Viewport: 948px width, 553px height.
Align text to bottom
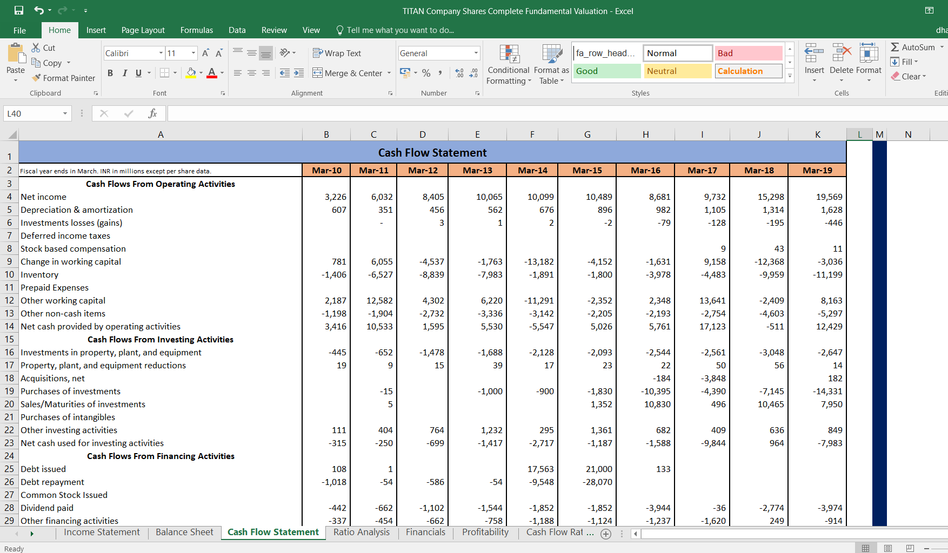point(266,53)
